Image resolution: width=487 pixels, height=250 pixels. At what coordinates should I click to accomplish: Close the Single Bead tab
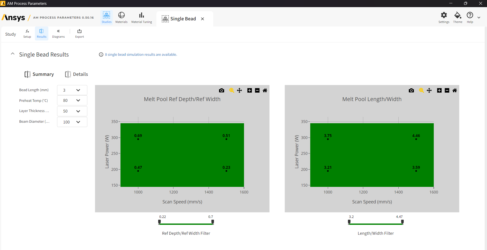pyautogui.click(x=202, y=19)
